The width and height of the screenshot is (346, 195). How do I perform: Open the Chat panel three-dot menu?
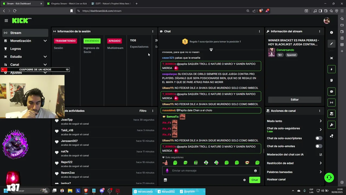pos(259,31)
